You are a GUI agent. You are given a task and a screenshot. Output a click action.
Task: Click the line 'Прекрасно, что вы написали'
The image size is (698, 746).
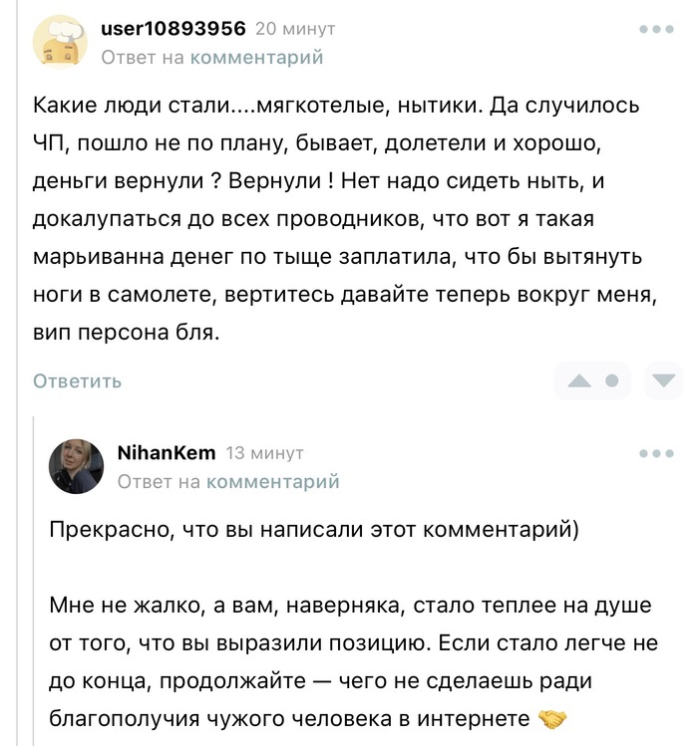coord(314,529)
